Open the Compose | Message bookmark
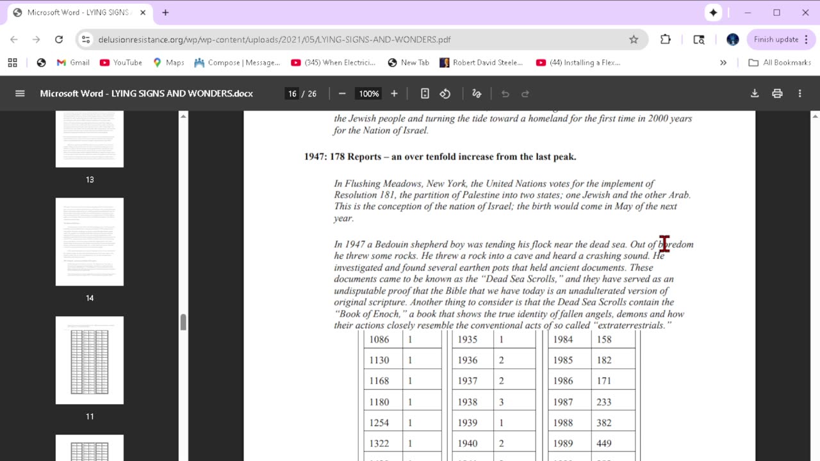820x461 pixels. click(x=237, y=62)
